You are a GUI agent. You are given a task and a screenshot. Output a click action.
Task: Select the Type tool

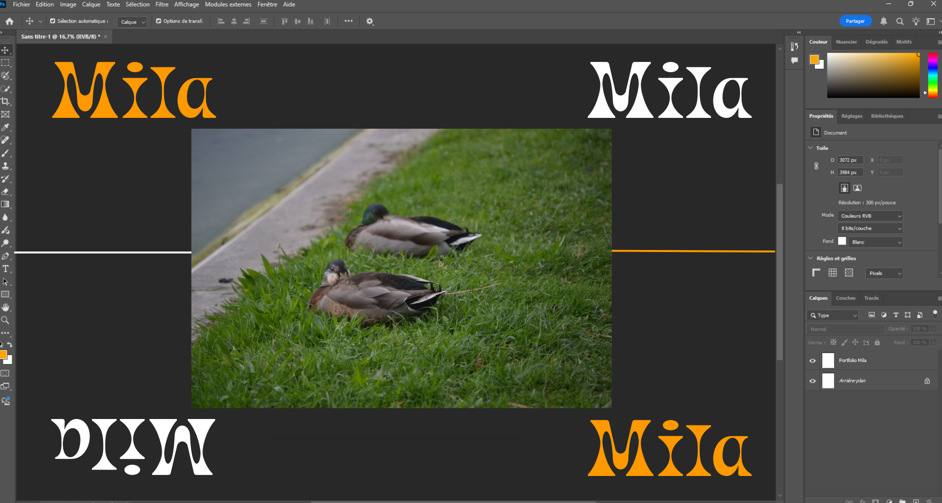(x=5, y=269)
